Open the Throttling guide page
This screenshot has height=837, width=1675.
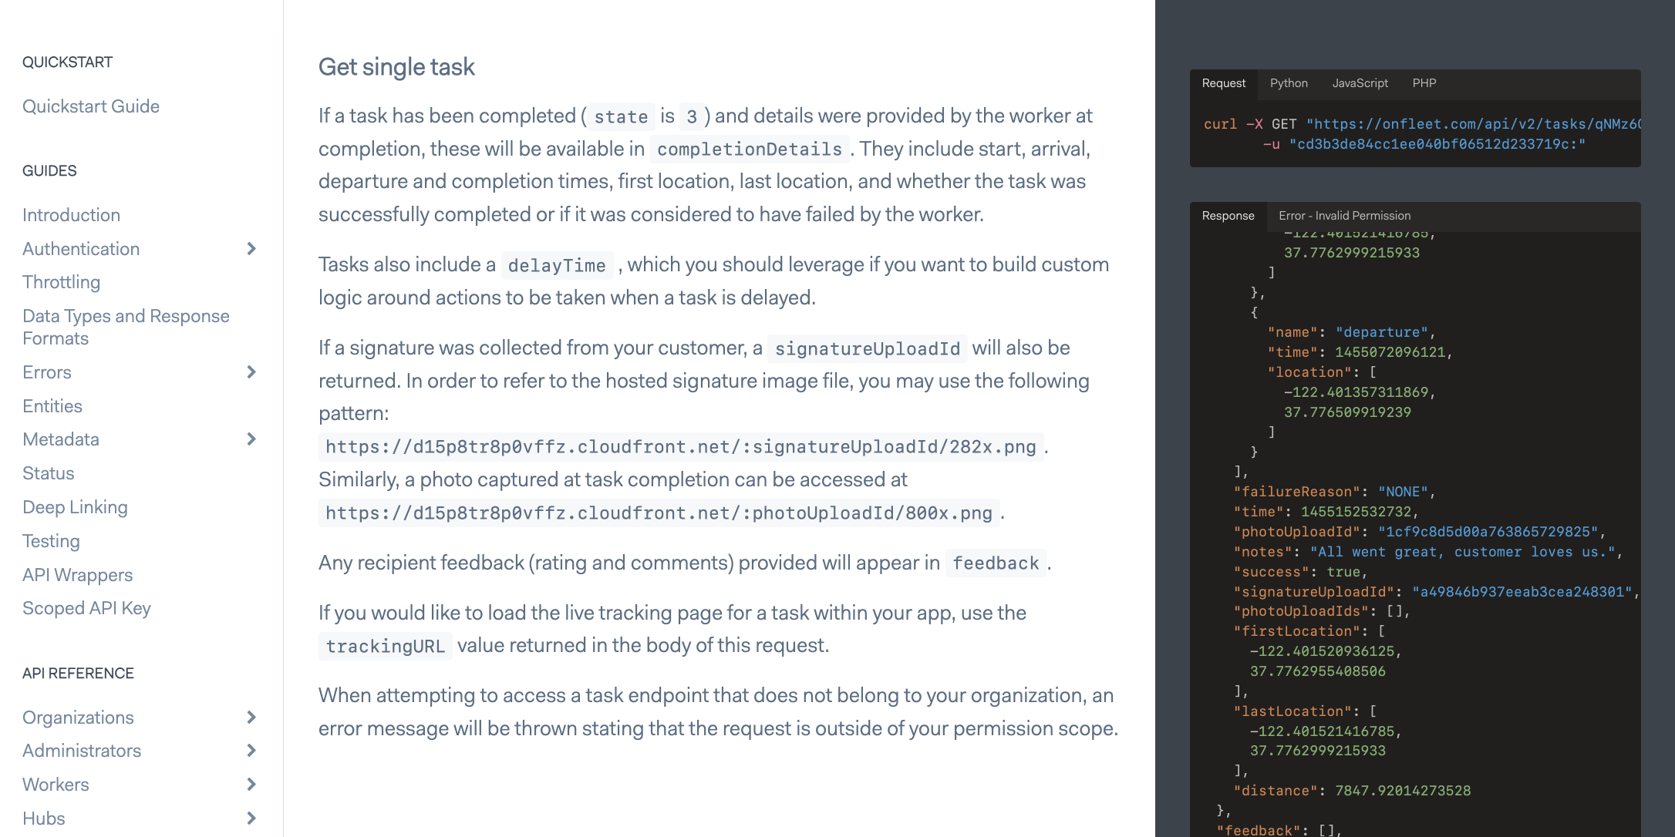(61, 282)
